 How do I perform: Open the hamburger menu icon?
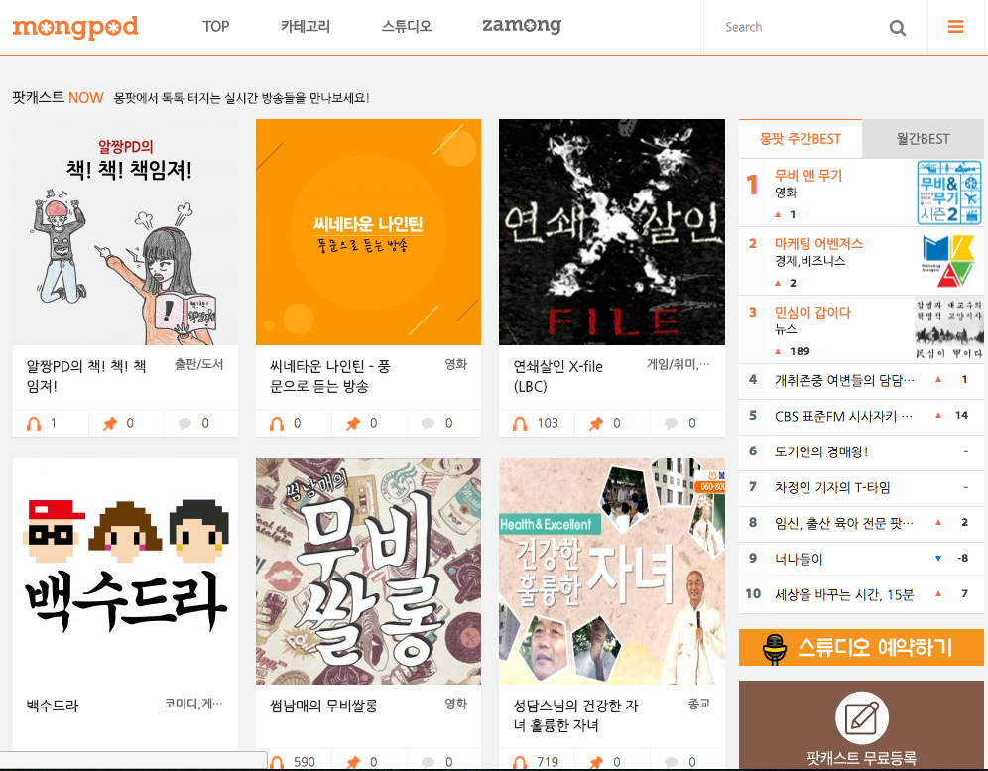click(955, 27)
